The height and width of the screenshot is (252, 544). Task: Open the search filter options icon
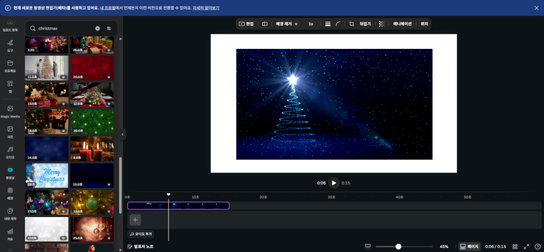point(109,29)
